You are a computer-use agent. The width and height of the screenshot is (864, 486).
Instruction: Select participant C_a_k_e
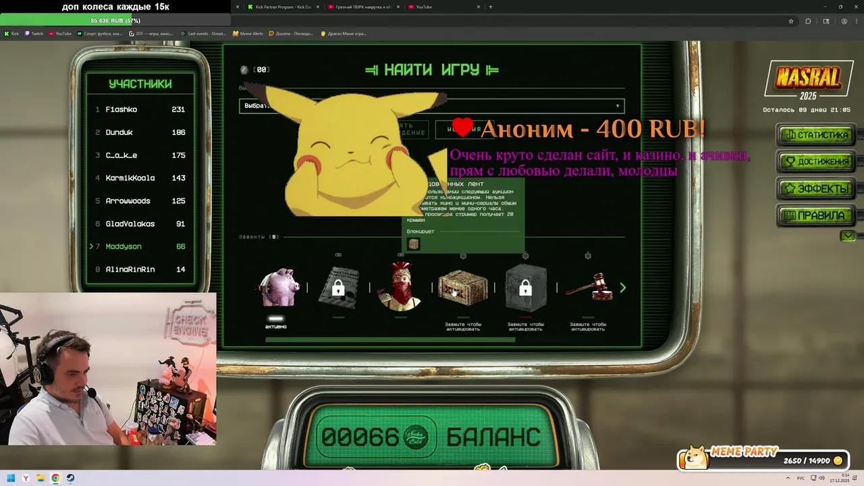(x=140, y=155)
